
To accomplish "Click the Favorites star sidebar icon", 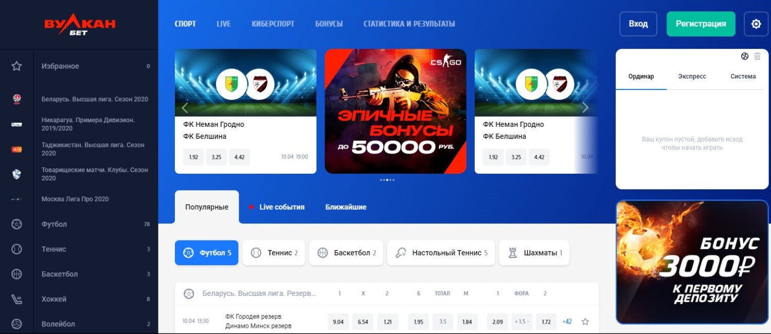I will point(16,66).
